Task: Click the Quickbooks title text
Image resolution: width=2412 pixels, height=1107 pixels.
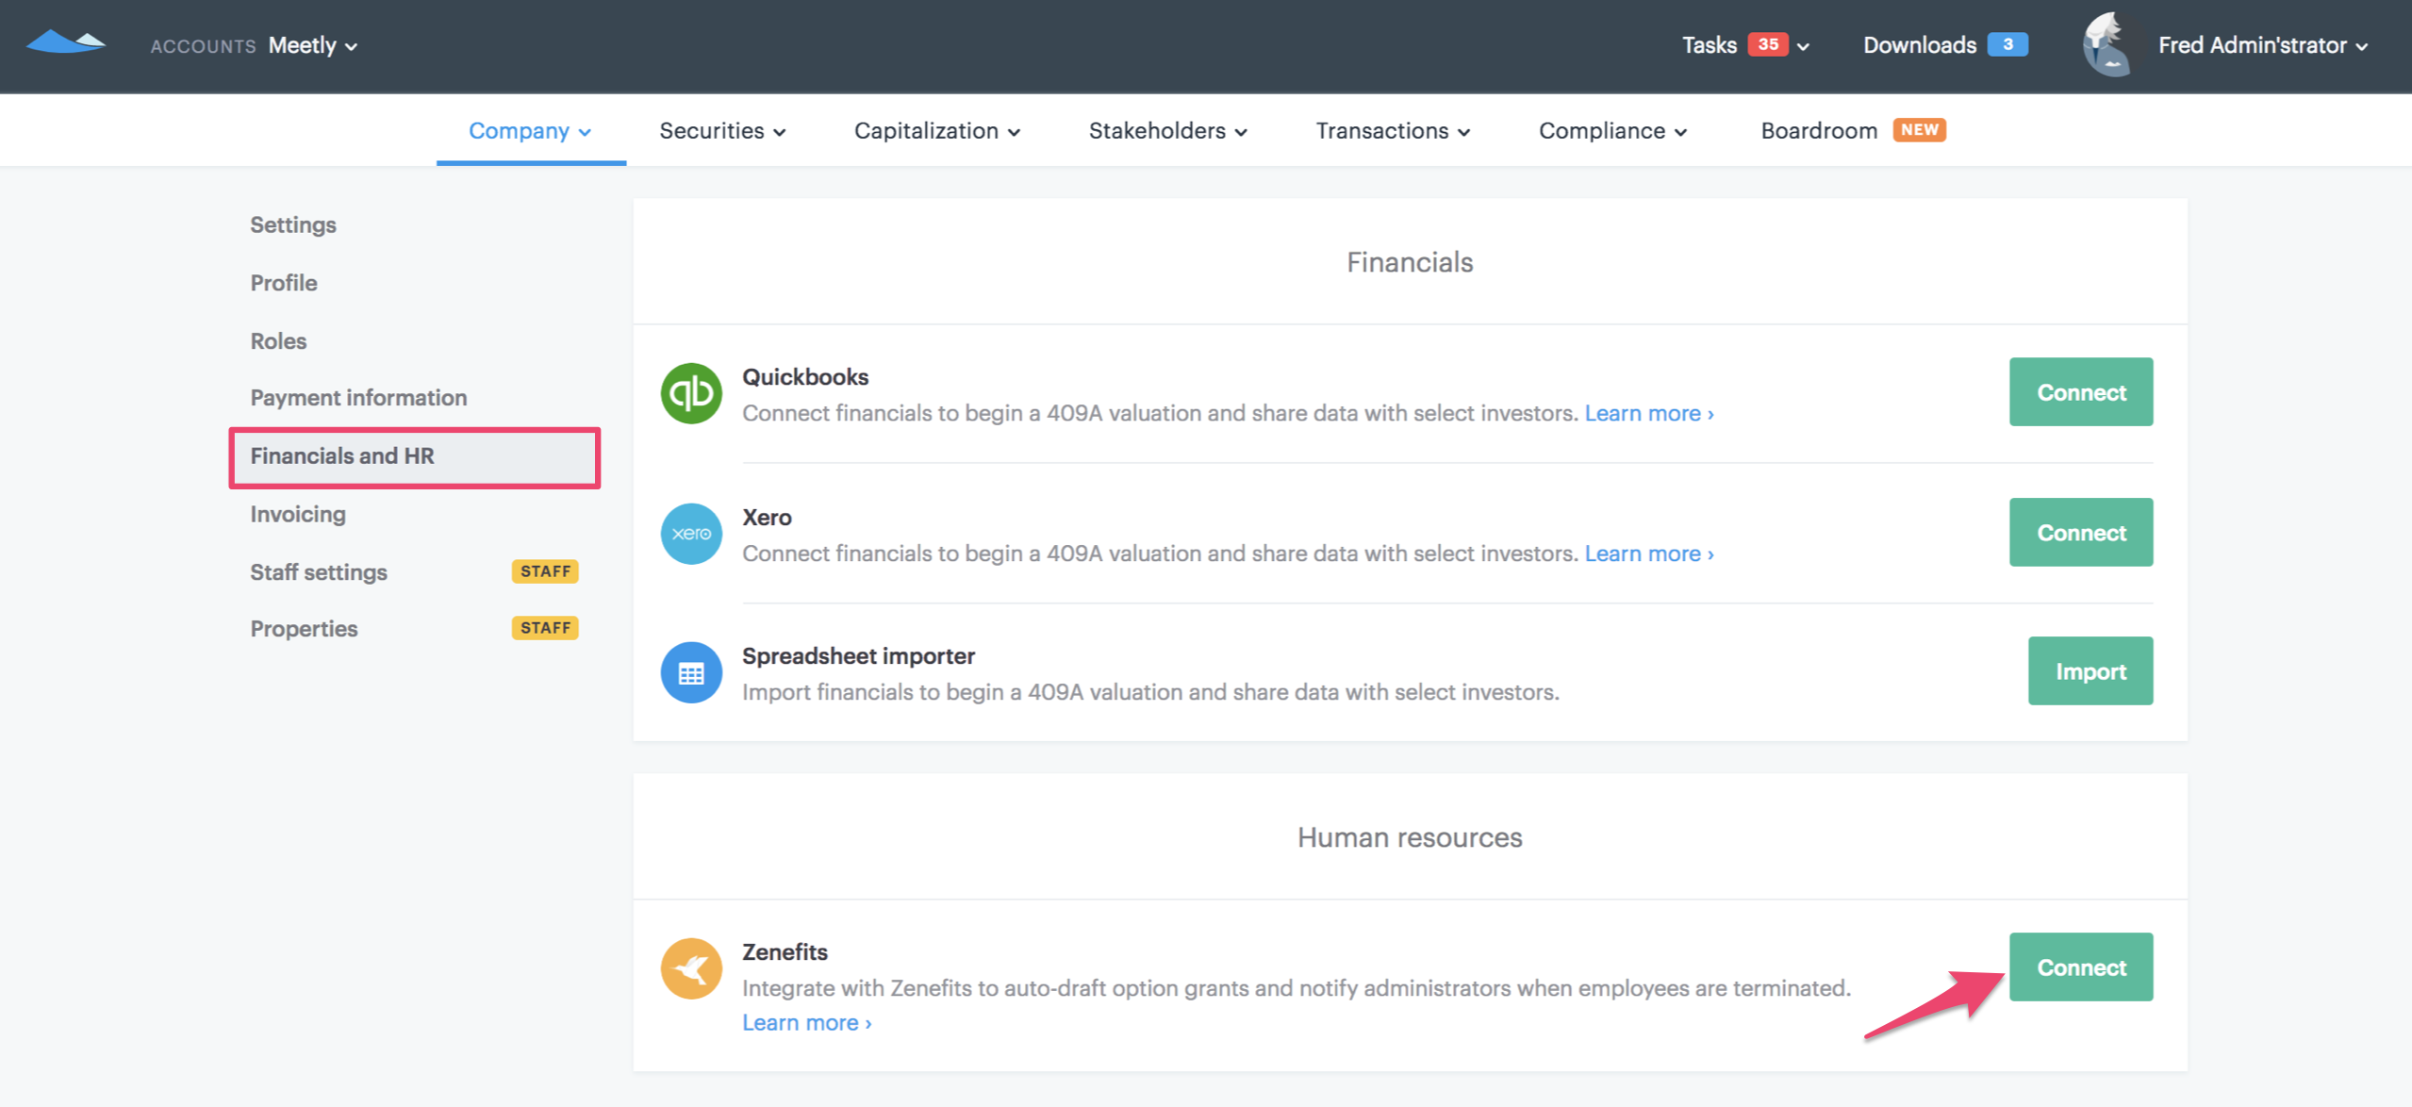Action: tap(805, 377)
